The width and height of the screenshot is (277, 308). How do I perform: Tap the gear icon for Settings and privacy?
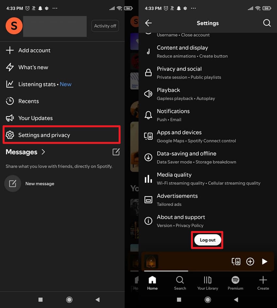pos(10,135)
